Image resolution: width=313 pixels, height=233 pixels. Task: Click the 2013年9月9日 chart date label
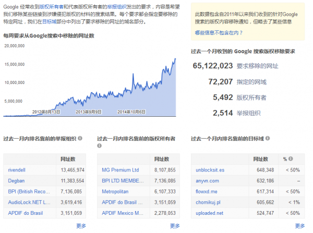89,112
